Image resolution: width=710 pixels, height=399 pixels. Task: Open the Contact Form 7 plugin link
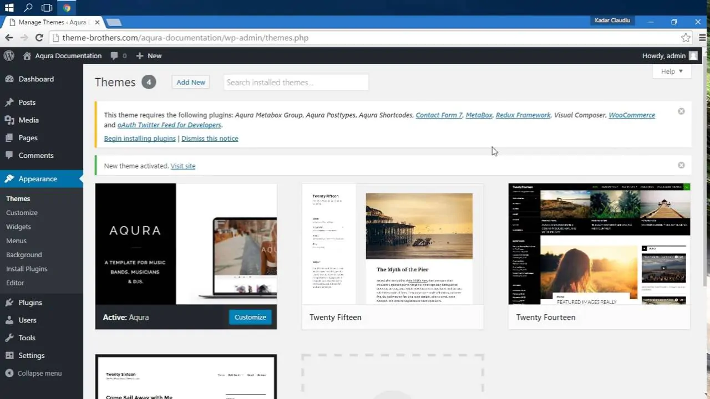[x=439, y=115]
